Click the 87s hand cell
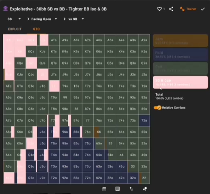This screenshot has height=194, width=210. coord(88,109)
